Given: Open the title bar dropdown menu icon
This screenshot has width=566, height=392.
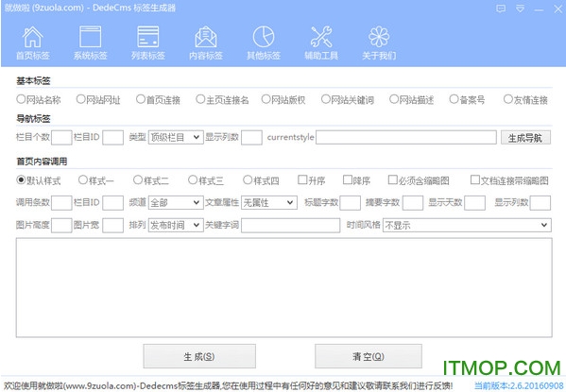Looking at the screenshot, I should [520, 9].
